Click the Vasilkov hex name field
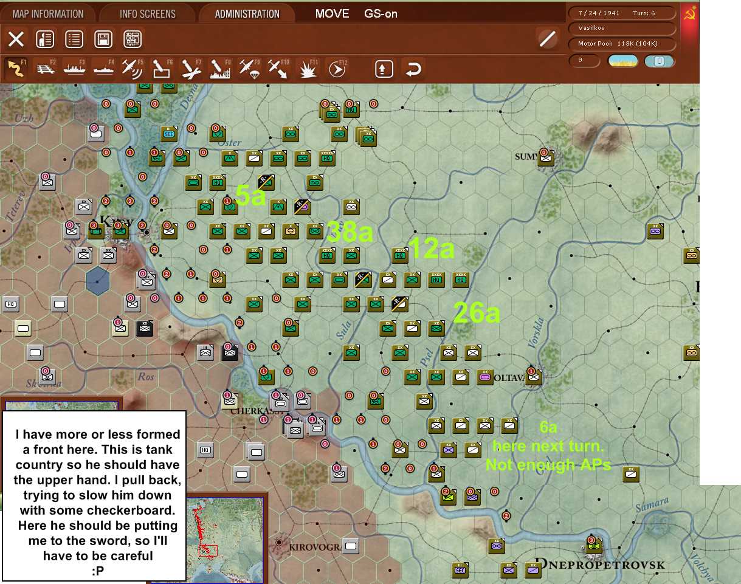Viewport: 741px width, 584px height. click(x=622, y=28)
